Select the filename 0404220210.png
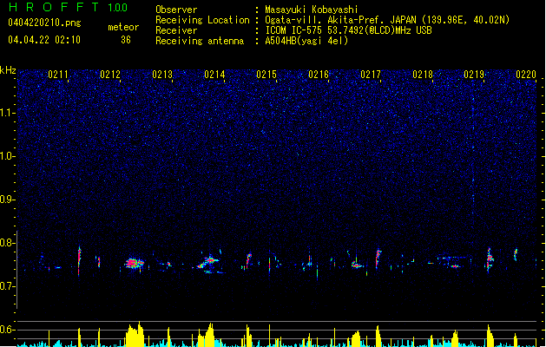 coord(44,23)
